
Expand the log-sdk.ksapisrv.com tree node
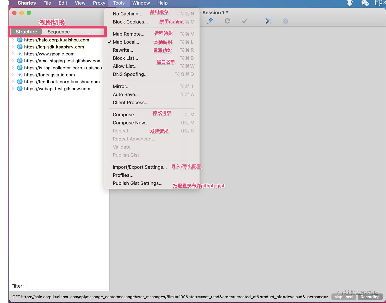click(x=13, y=47)
